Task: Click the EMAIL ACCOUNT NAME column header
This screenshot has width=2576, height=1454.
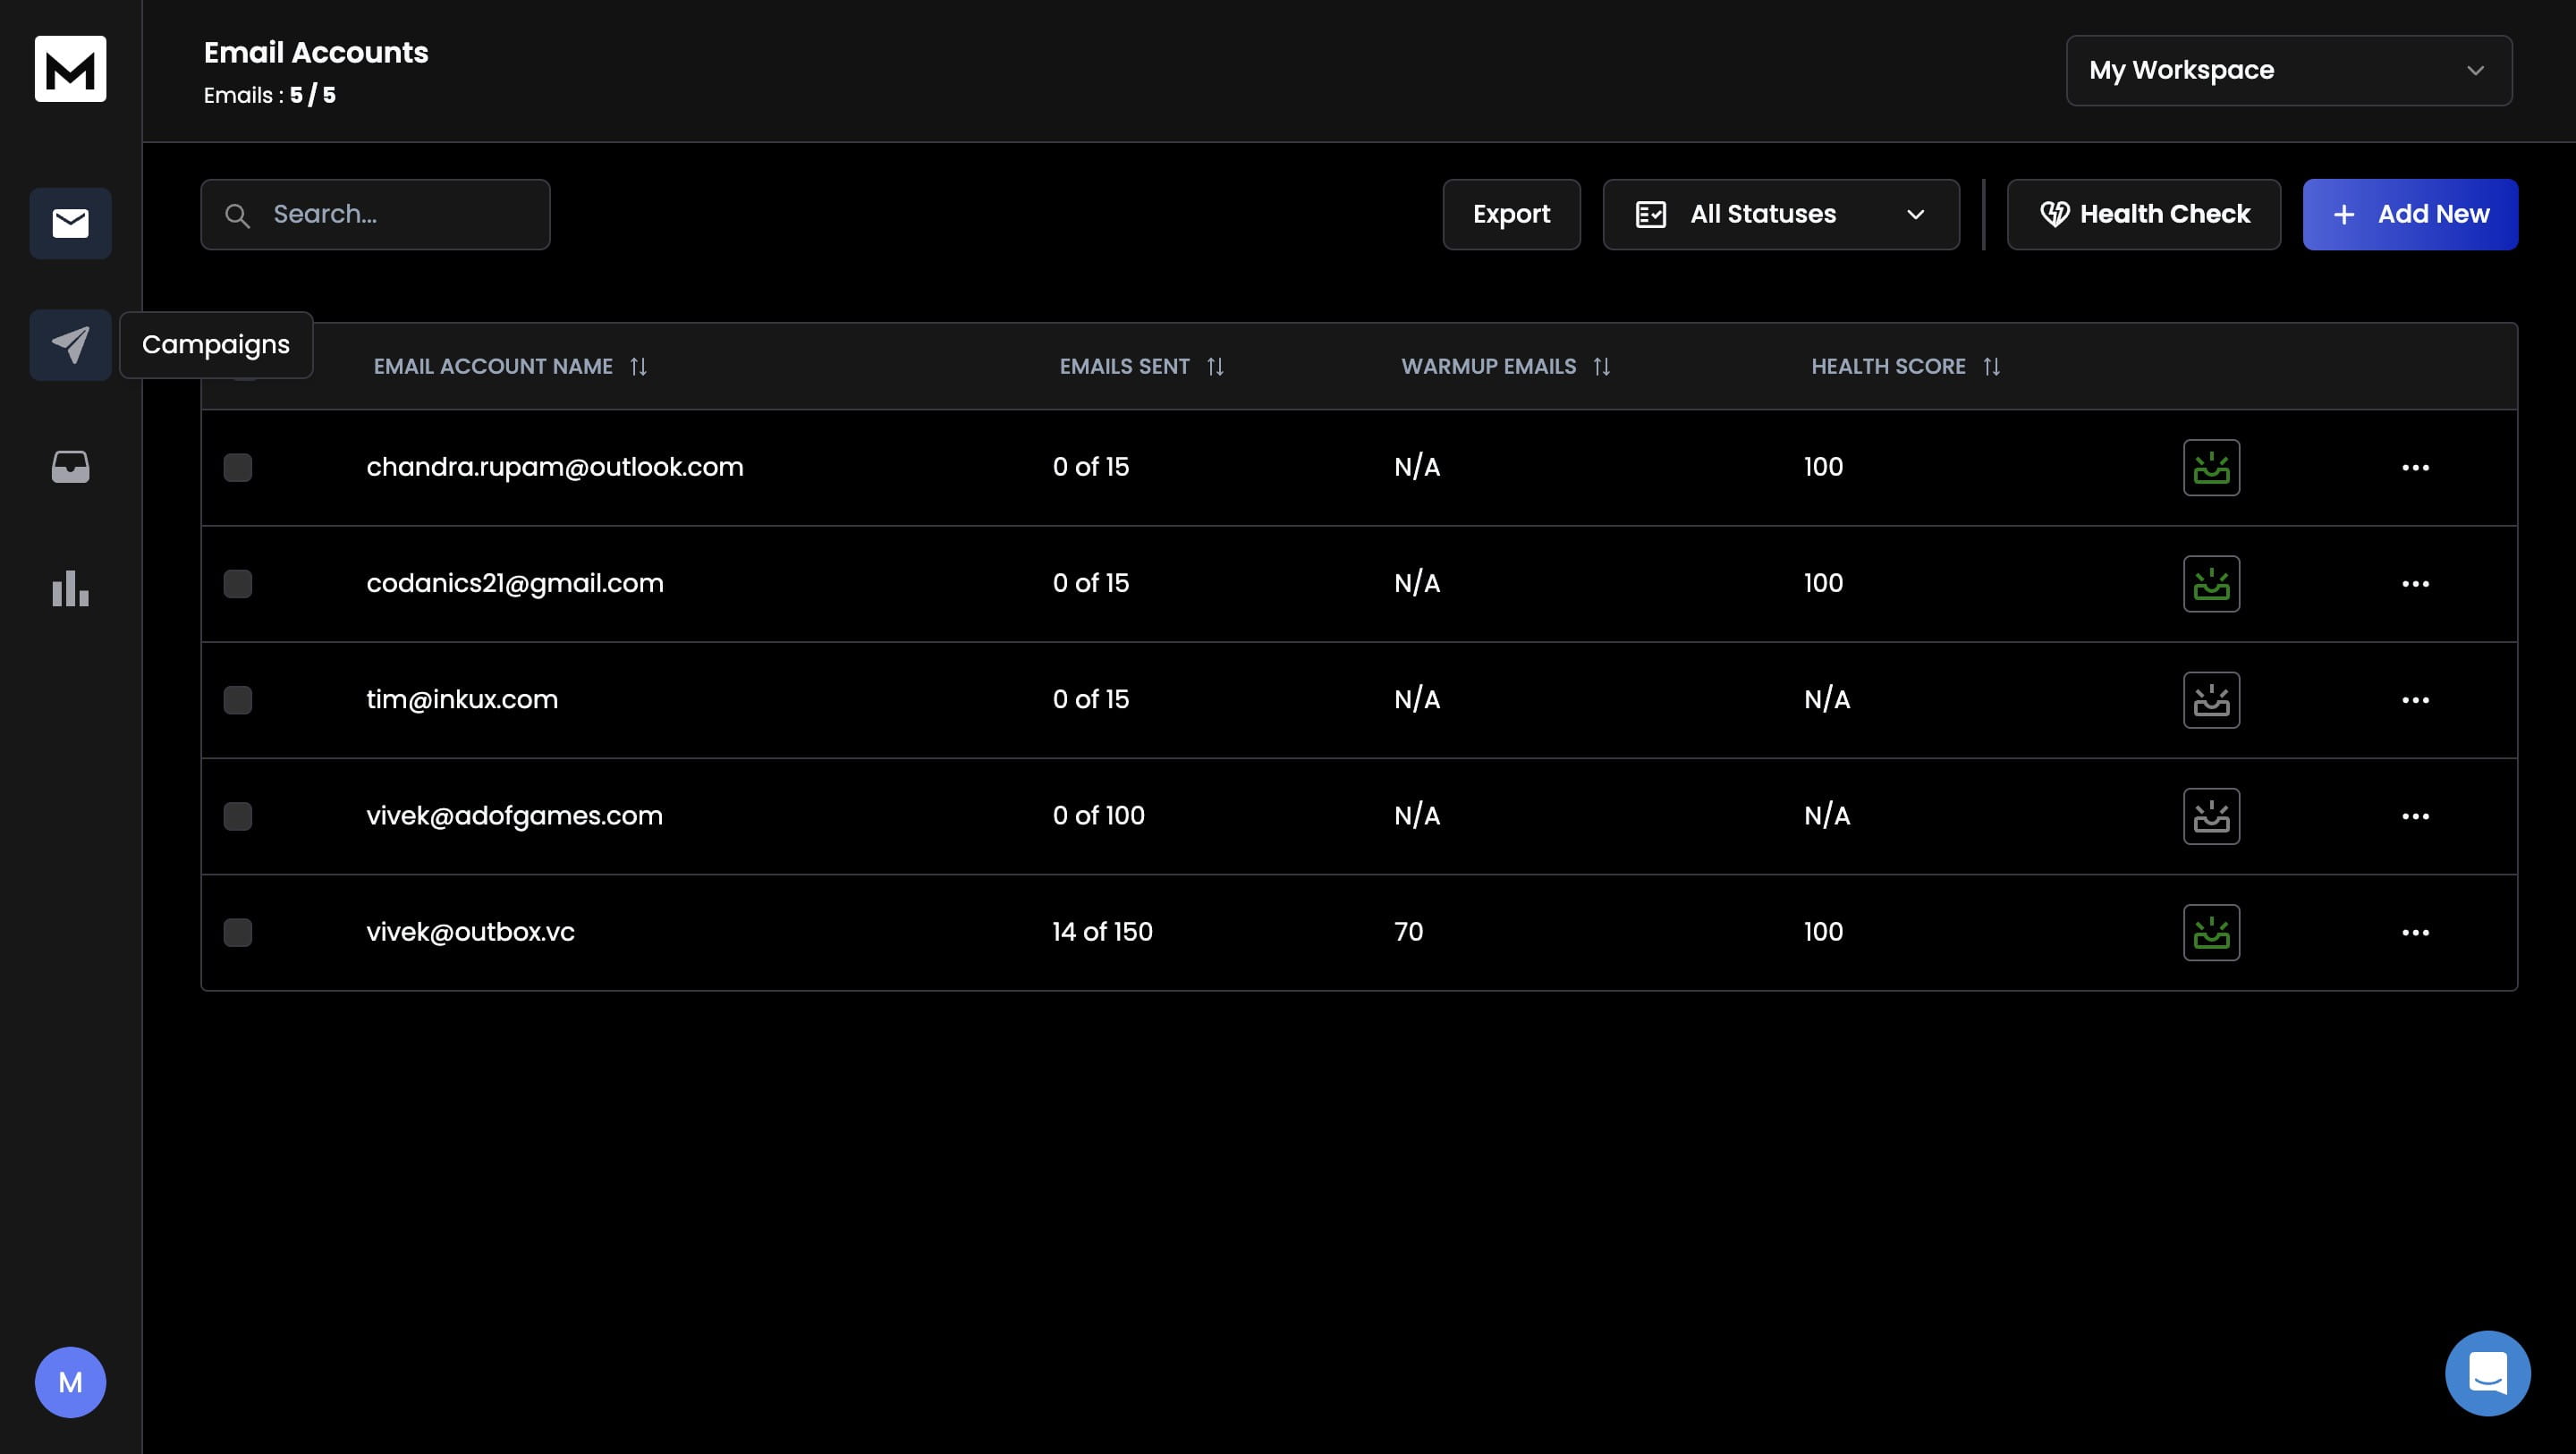Action: click(493, 367)
